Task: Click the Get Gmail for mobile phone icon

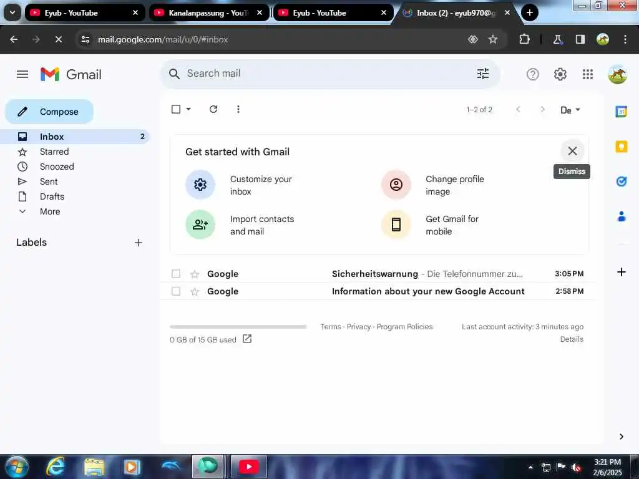Action: point(396,225)
